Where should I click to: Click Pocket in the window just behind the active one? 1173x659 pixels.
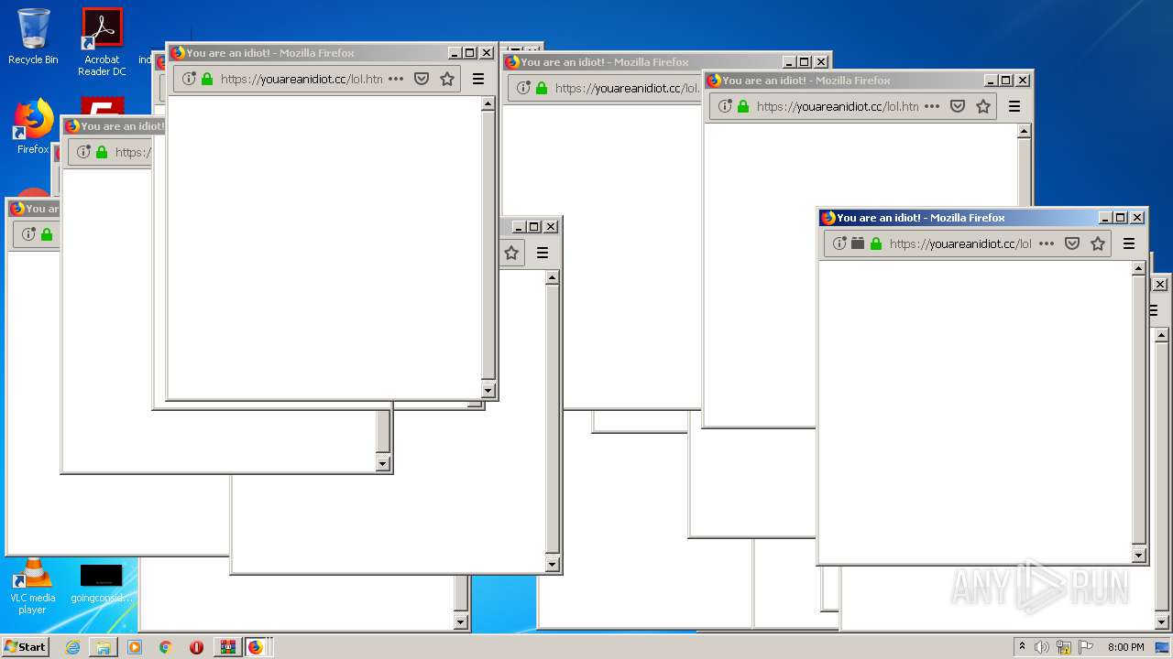(958, 106)
